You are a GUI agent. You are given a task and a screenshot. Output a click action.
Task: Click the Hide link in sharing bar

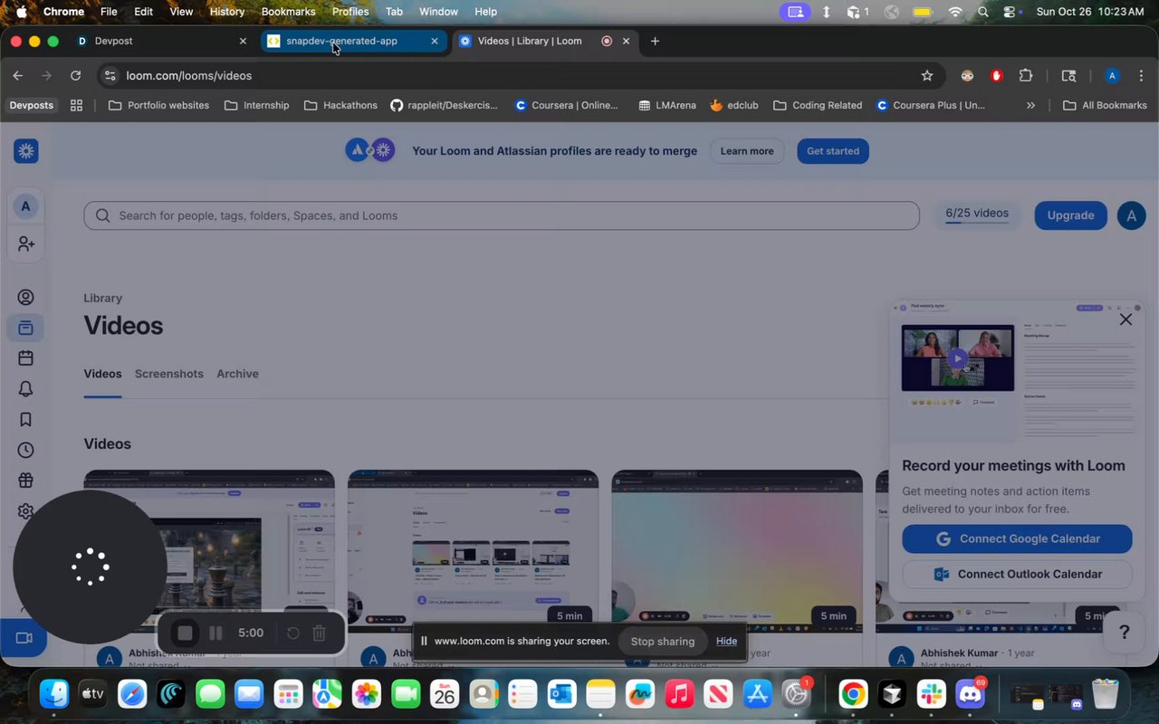(726, 642)
